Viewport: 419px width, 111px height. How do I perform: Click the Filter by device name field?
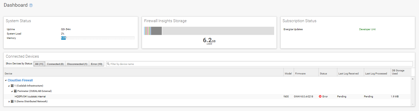tap(259, 64)
